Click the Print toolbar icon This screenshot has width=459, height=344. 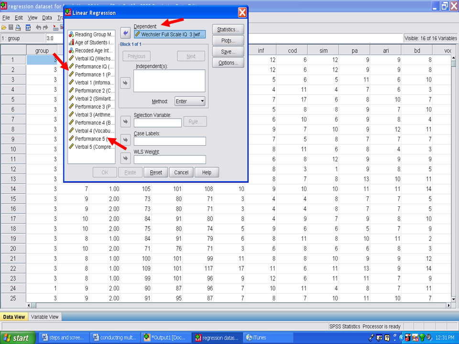[x=18, y=28]
